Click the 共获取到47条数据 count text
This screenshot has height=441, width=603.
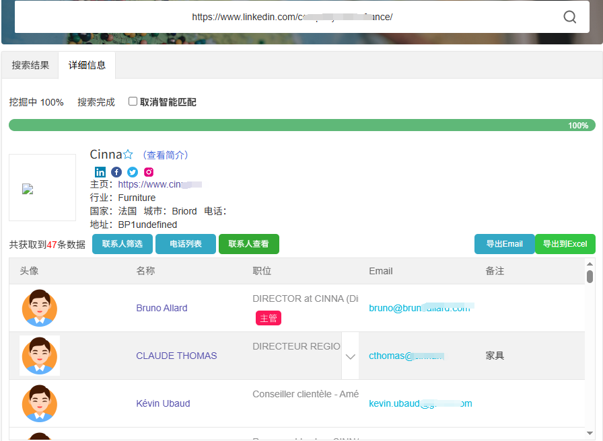47,244
